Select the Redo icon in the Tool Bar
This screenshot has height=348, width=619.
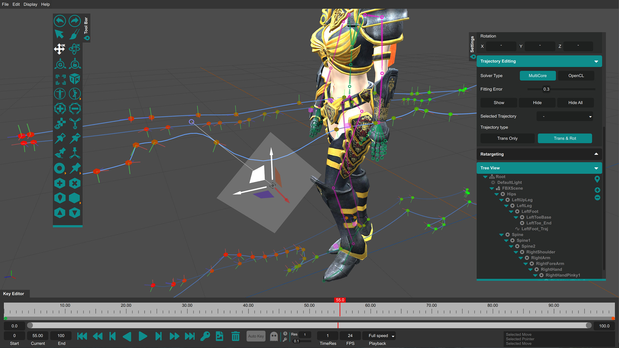point(74,21)
